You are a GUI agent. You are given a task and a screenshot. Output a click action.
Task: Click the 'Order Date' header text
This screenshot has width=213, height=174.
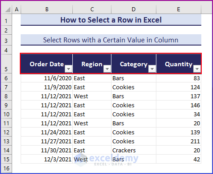pos(47,64)
